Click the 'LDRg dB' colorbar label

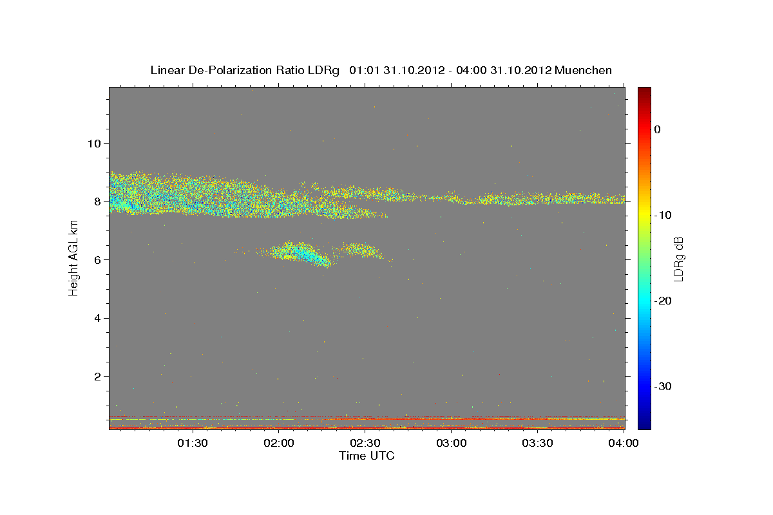[678, 259]
